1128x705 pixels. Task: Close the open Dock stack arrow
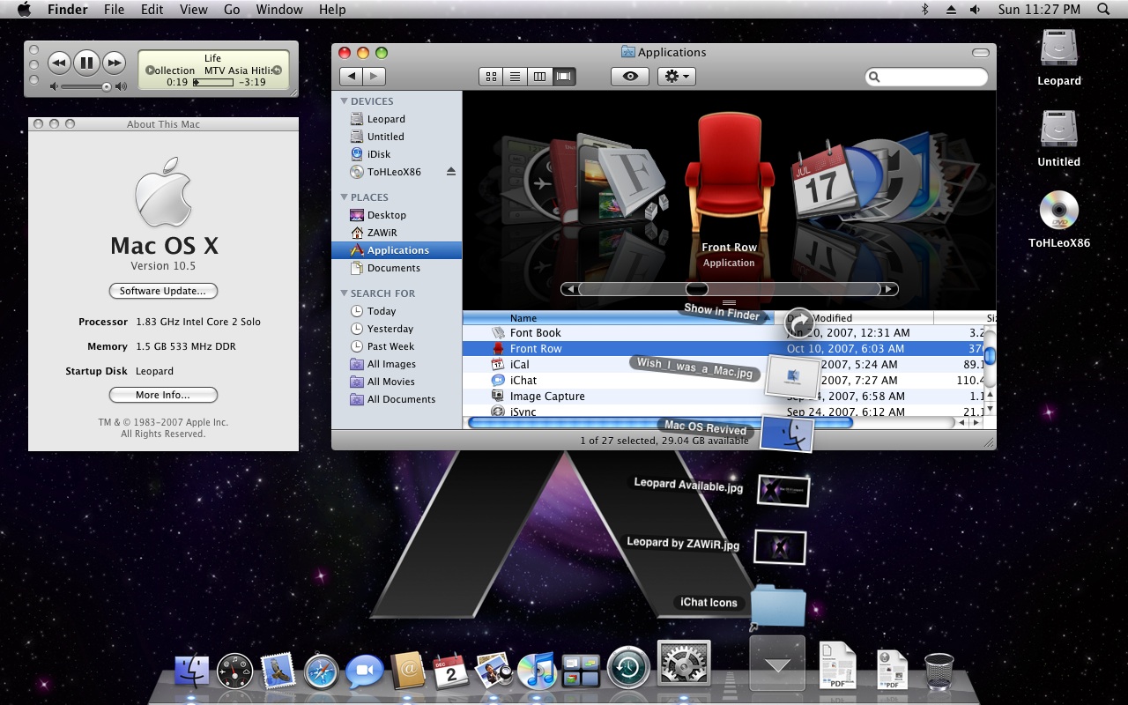[x=777, y=664]
